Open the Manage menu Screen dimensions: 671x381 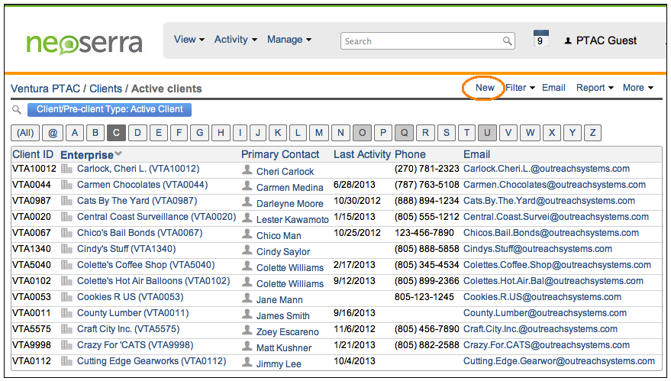pyautogui.click(x=289, y=40)
